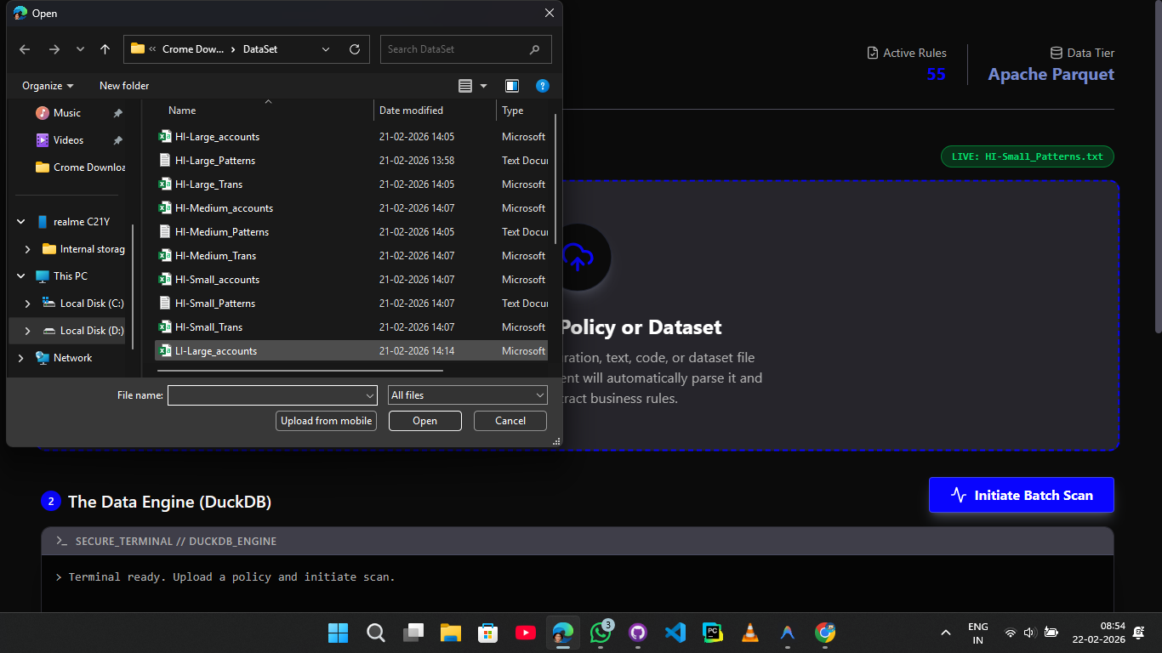1162x653 pixels.
Task: Open the Organize menu
Action: (x=48, y=86)
